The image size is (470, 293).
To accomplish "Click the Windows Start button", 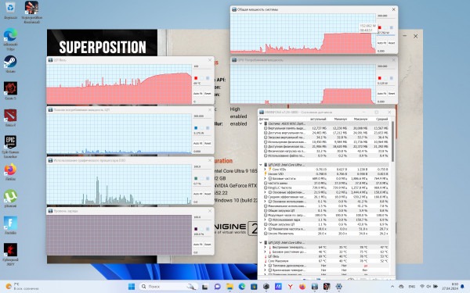I will [132, 287].
